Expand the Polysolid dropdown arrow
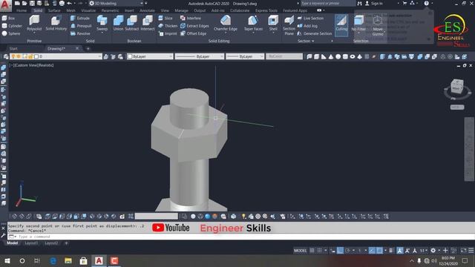Viewport: 475px width, 267px height. point(34,33)
